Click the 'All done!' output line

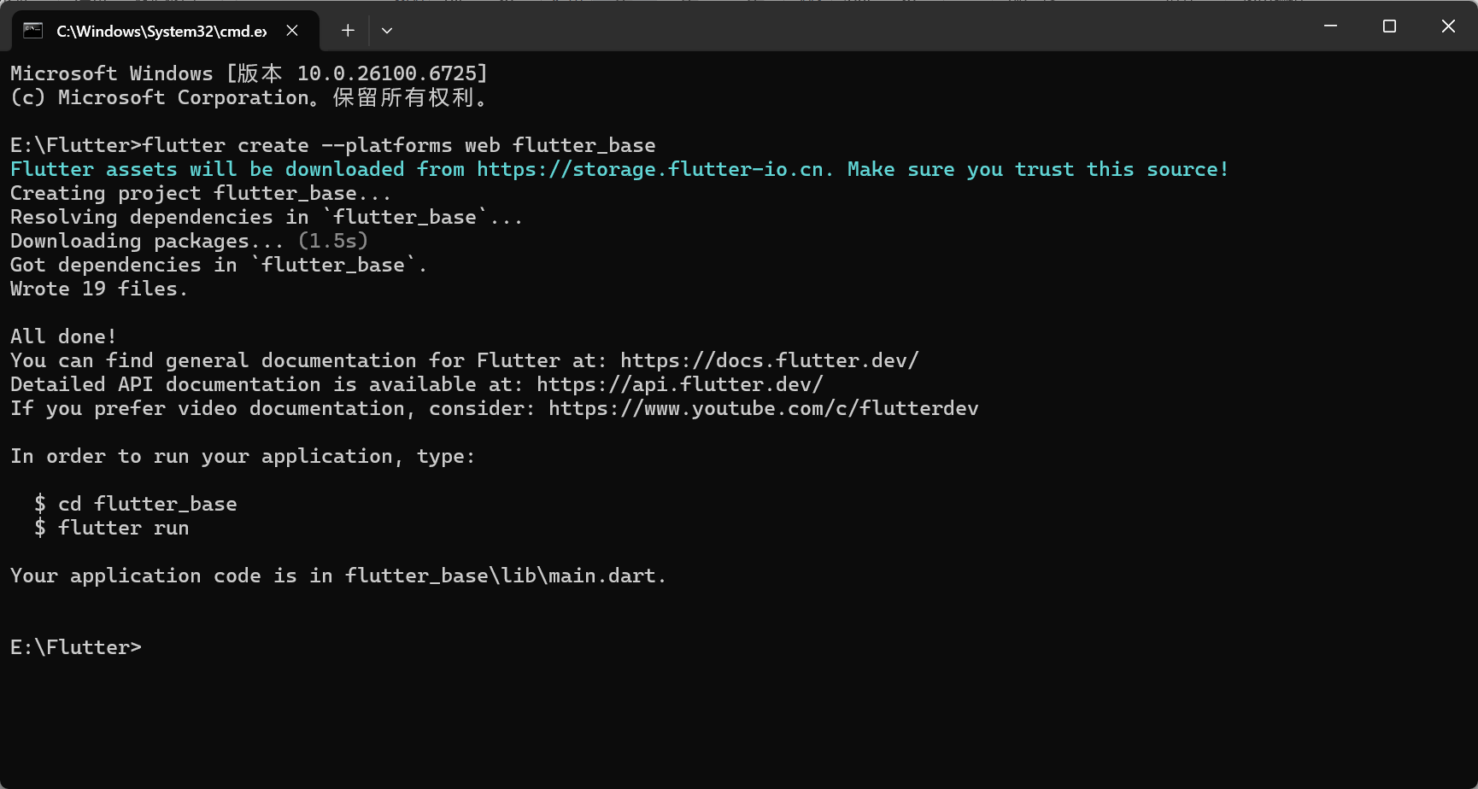coord(62,336)
